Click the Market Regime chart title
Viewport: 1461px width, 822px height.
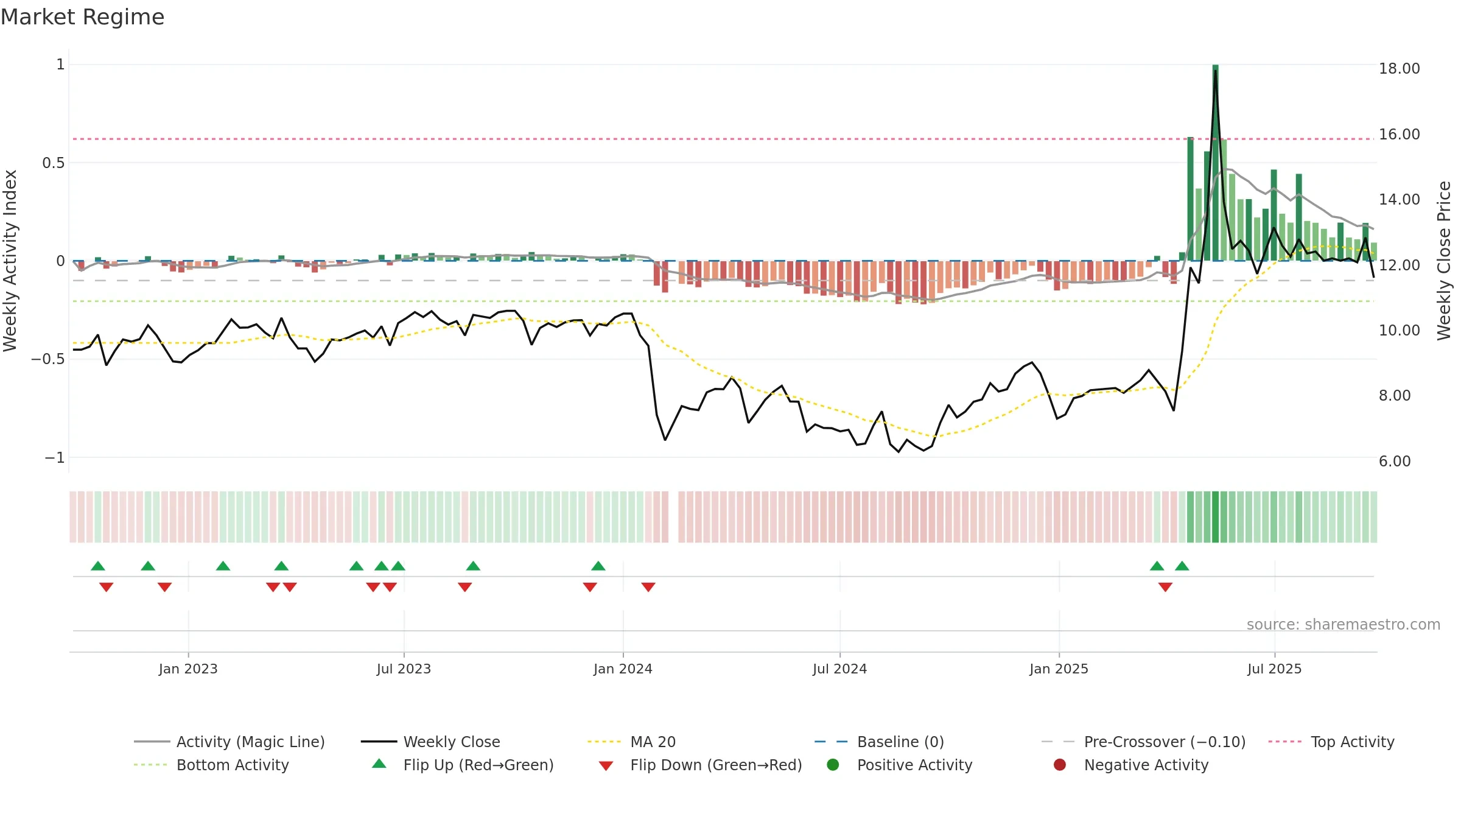coord(82,17)
